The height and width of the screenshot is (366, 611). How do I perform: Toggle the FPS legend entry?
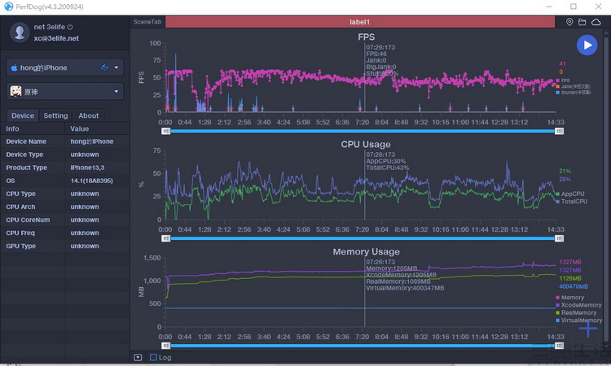[563, 81]
